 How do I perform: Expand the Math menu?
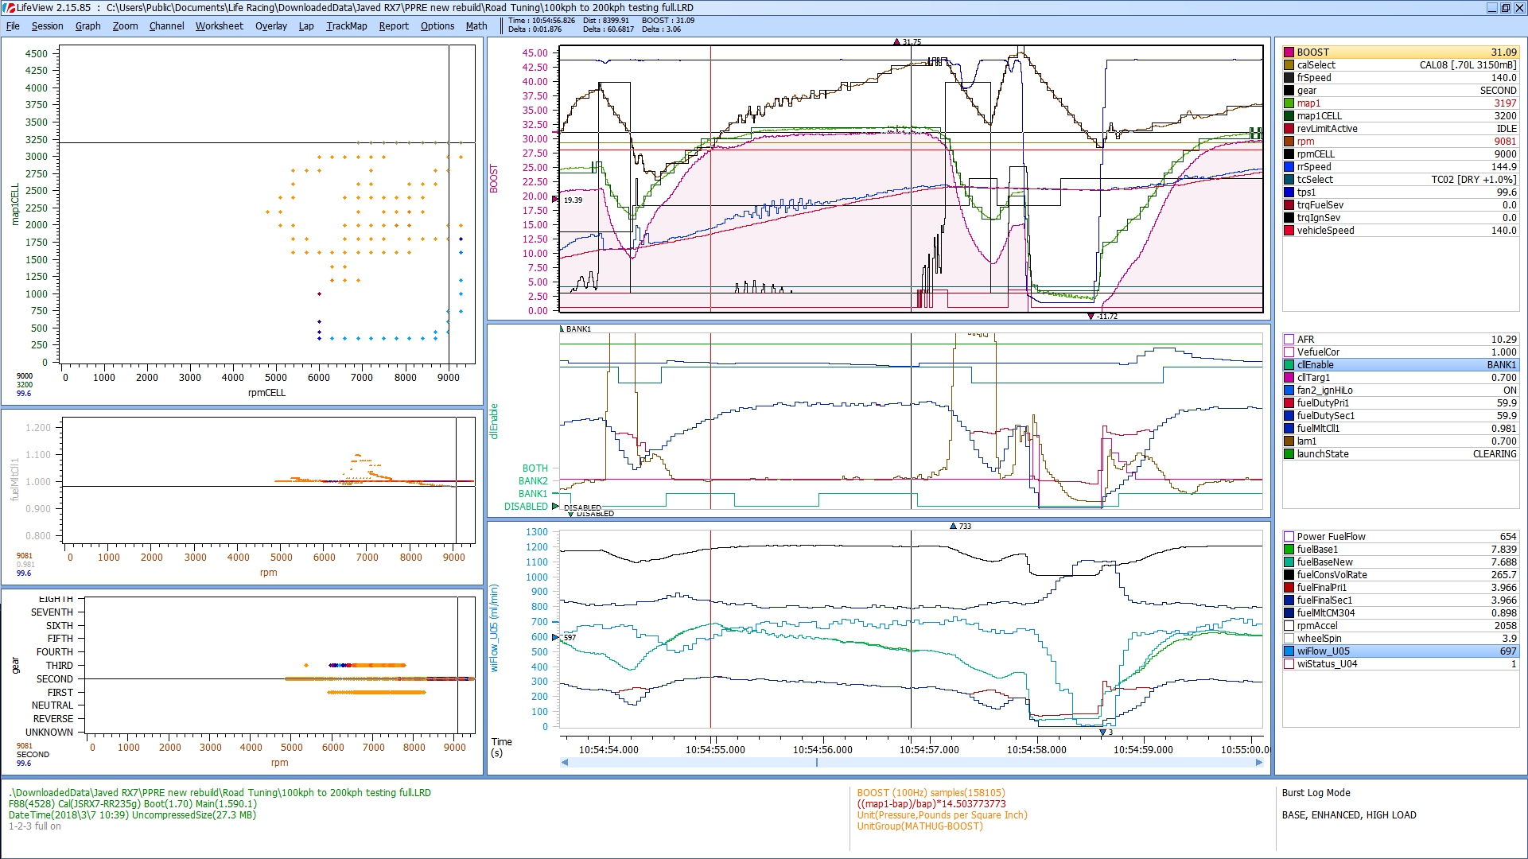tap(476, 26)
